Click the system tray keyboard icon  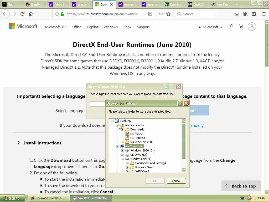(242, 198)
